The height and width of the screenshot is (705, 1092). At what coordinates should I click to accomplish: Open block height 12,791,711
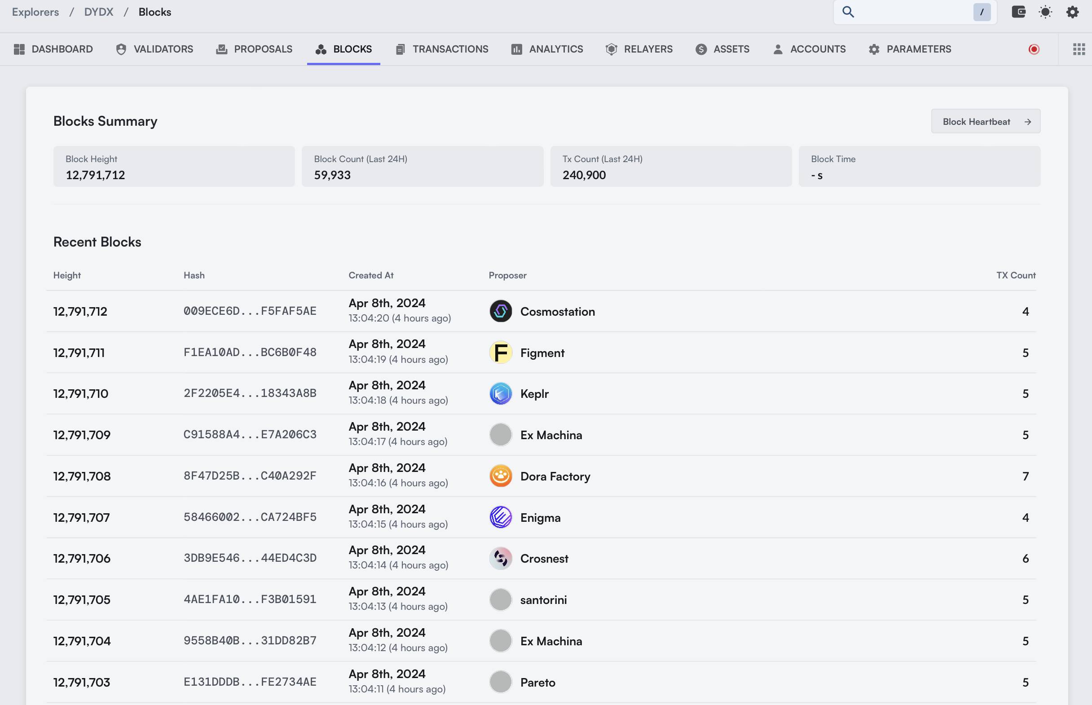79,352
